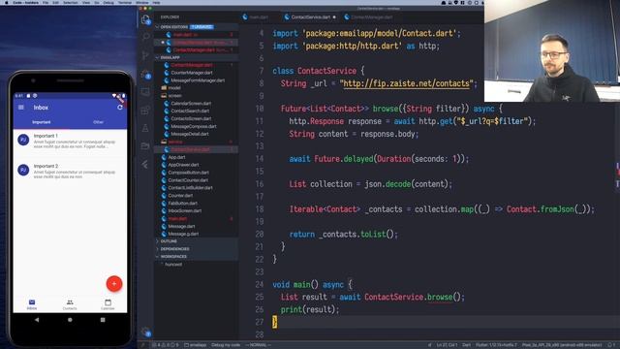Viewport: 620px width, 349px height.
Task: Click the Dart language mode in status bar
Action: tap(466, 345)
